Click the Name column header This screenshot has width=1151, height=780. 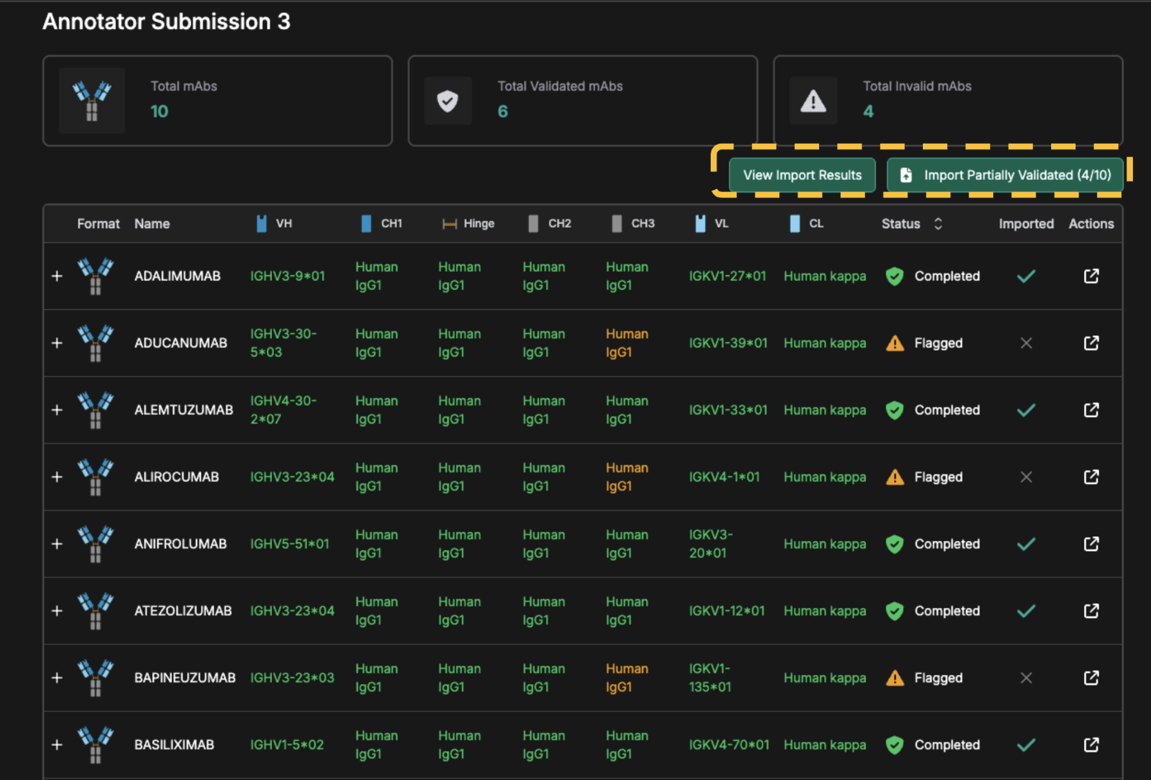[152, 224]
